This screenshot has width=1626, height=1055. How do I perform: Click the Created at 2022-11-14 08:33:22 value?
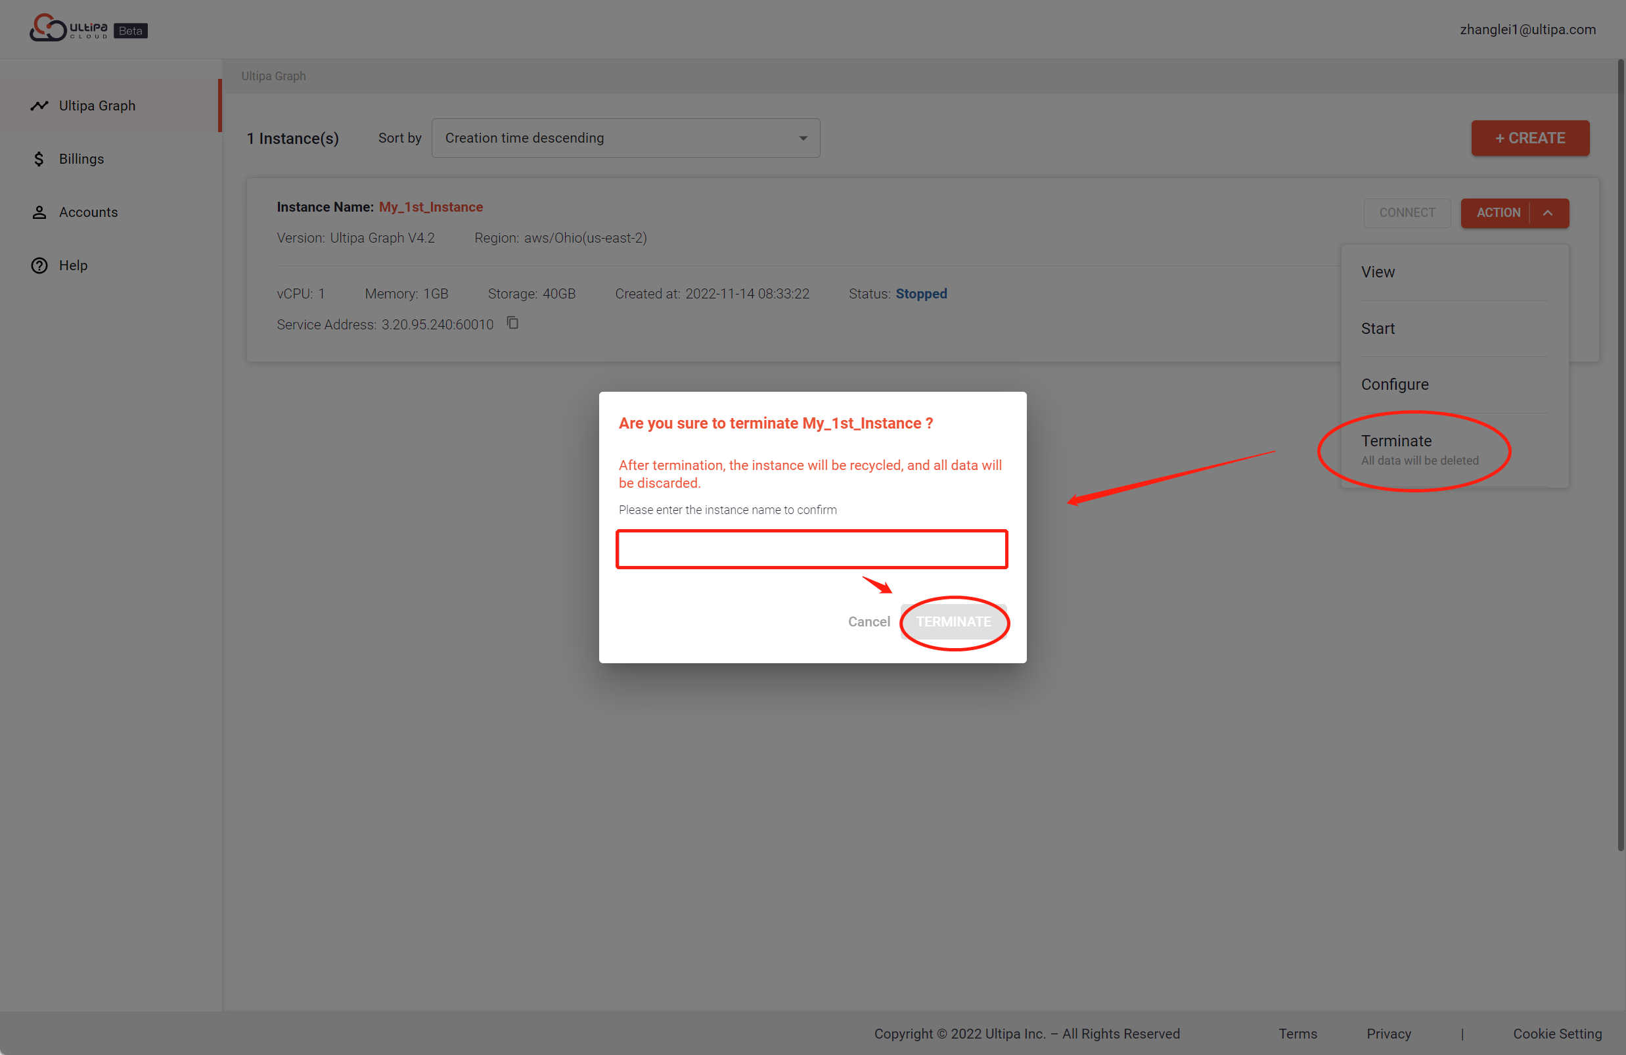coord(748,294)
